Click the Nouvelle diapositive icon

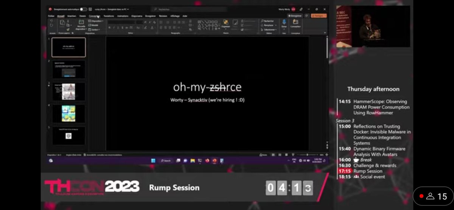(81, 22)
